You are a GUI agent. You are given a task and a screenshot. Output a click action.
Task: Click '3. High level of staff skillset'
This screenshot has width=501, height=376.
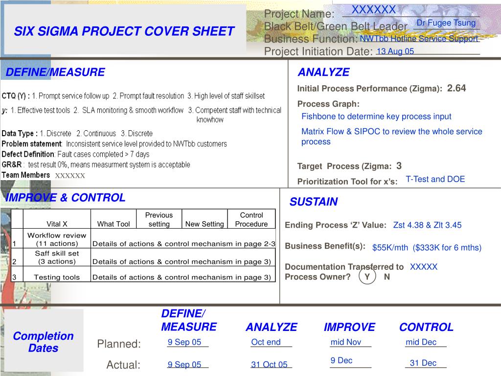[226, 96]
